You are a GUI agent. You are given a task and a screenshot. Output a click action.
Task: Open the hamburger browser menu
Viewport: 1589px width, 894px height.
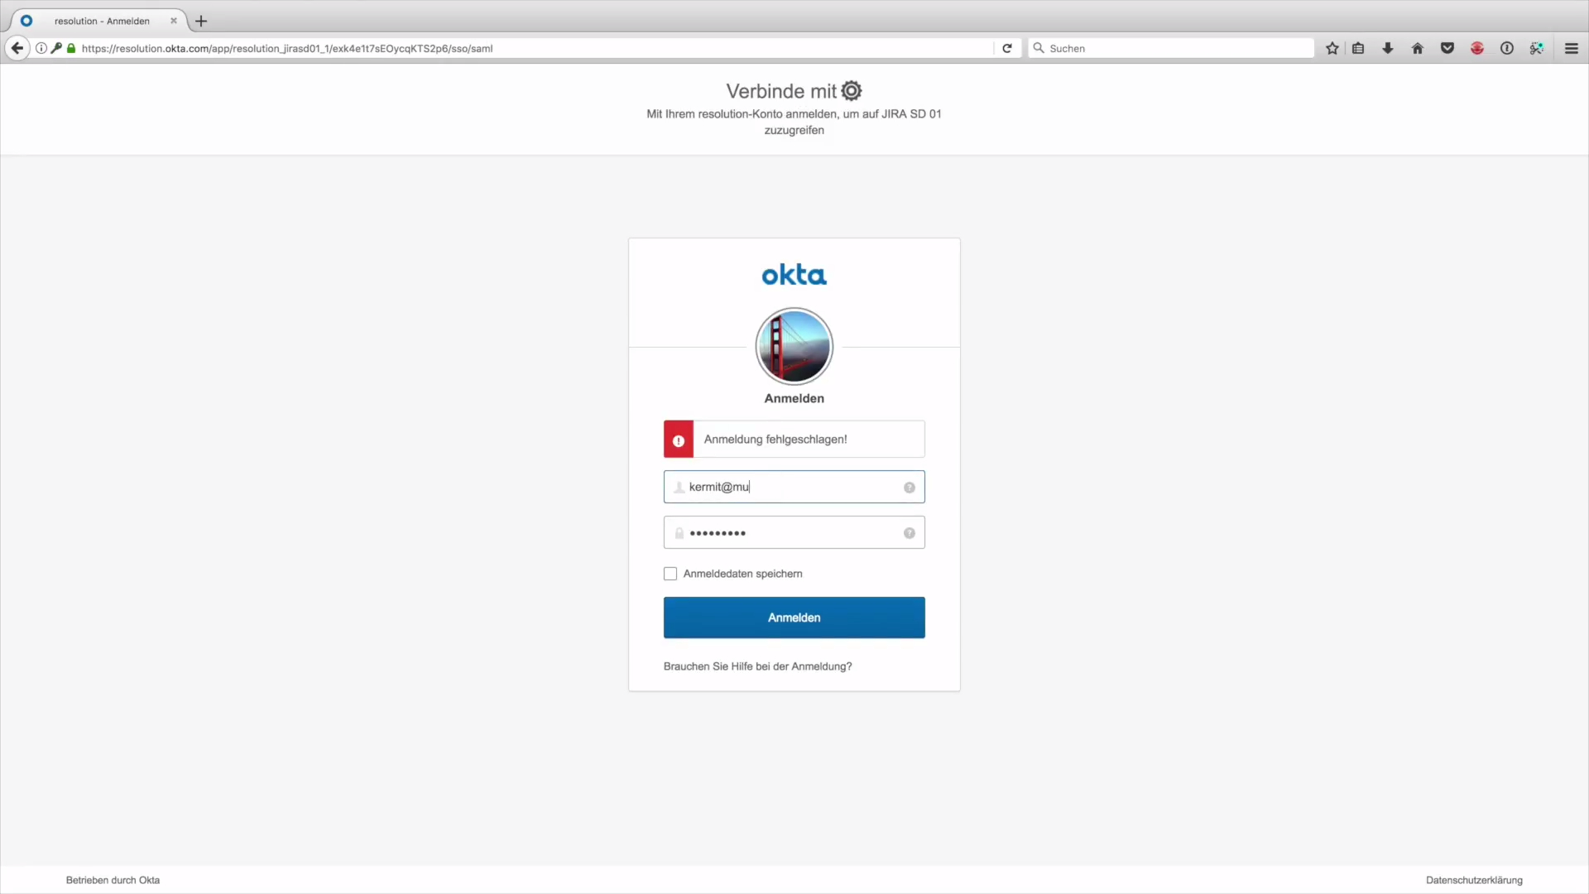click(1572, 48)
